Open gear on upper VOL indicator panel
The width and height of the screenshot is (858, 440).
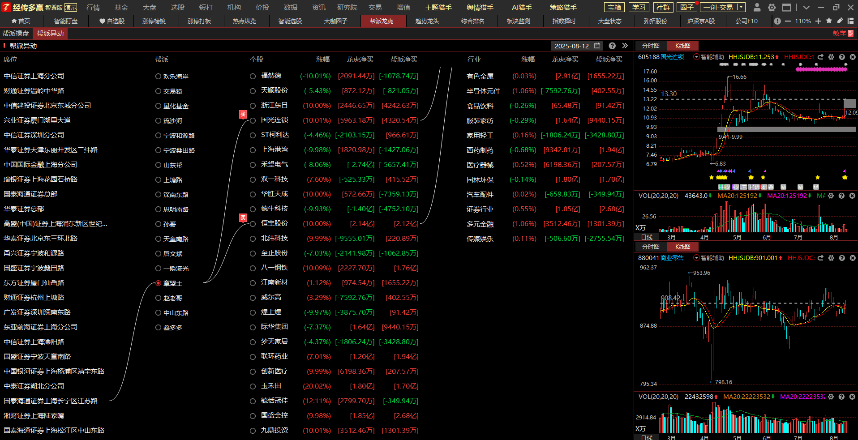click(831, 196)
